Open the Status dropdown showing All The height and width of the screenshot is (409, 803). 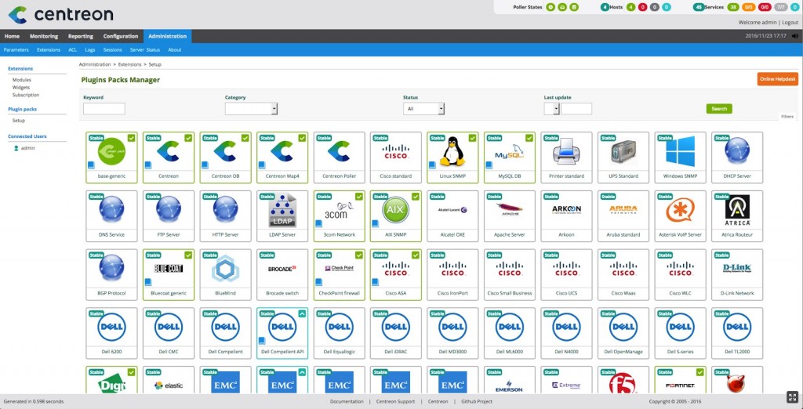coord(423,109)
